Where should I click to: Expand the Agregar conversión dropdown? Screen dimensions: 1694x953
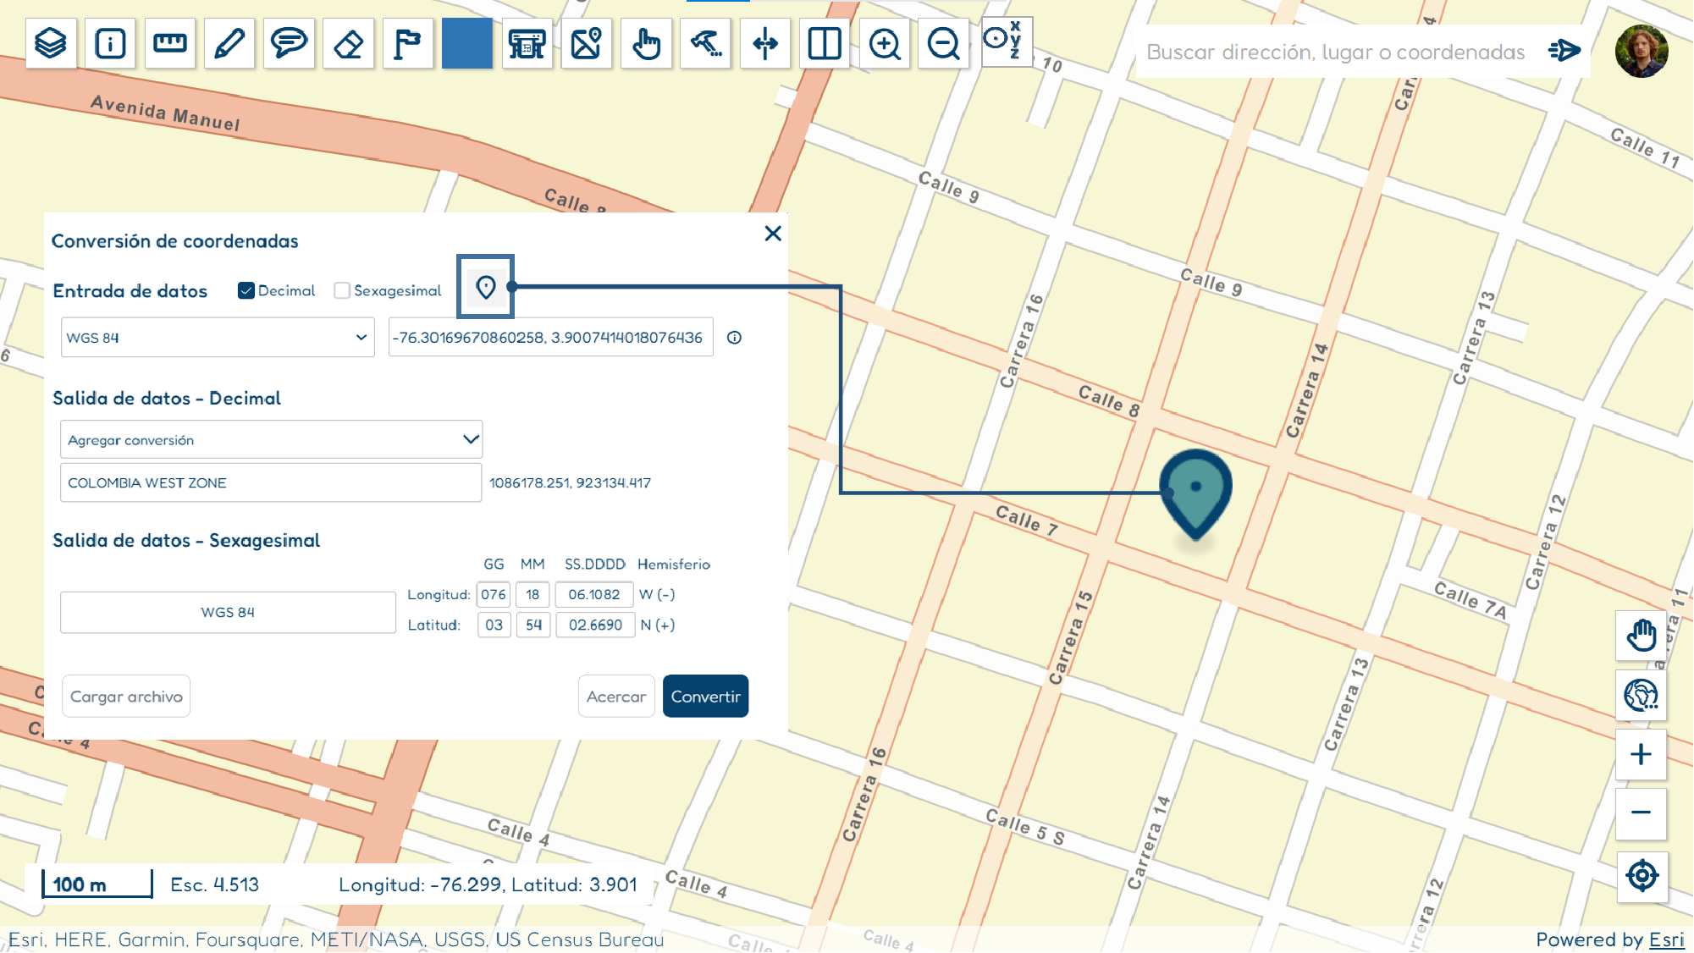tap(272, 439)
